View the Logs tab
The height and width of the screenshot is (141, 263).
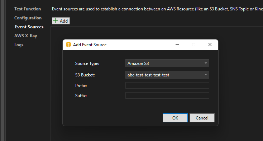pos(19,45)
